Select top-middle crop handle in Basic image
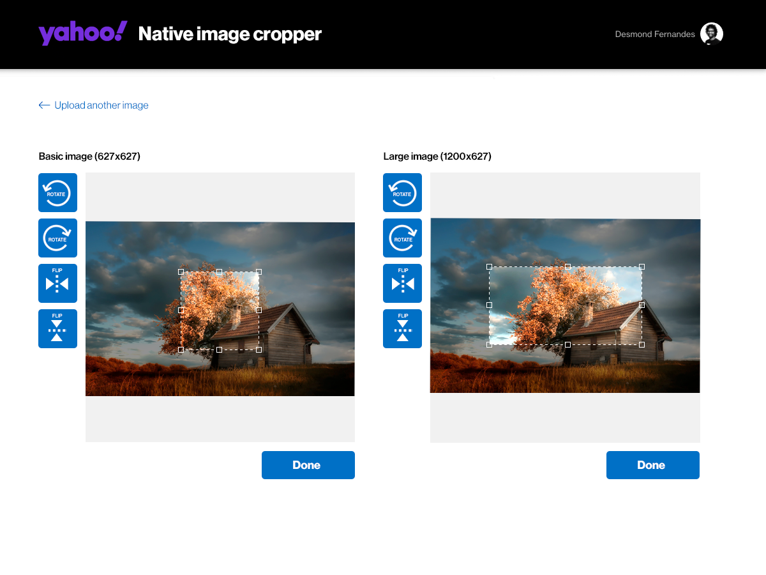The image size is (766, 575). coord(219,272)
